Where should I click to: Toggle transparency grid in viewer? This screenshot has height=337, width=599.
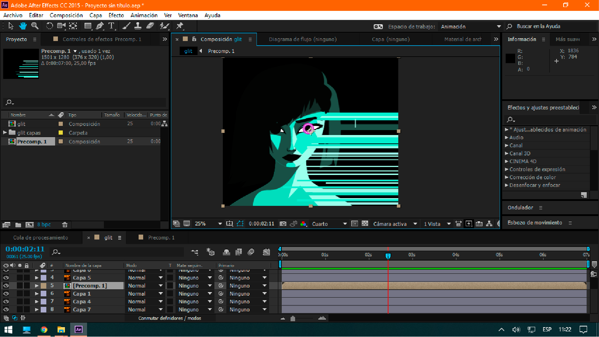(365, 223)
